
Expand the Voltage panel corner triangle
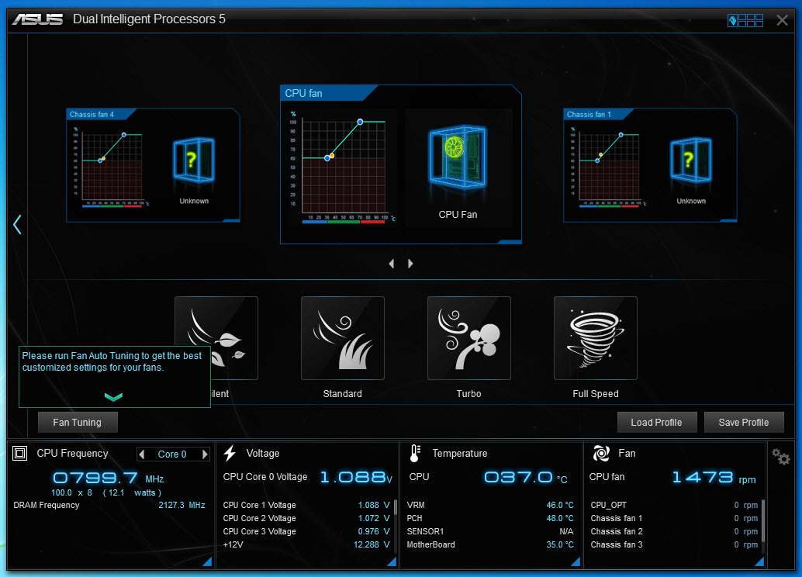[x=392, y=561]
